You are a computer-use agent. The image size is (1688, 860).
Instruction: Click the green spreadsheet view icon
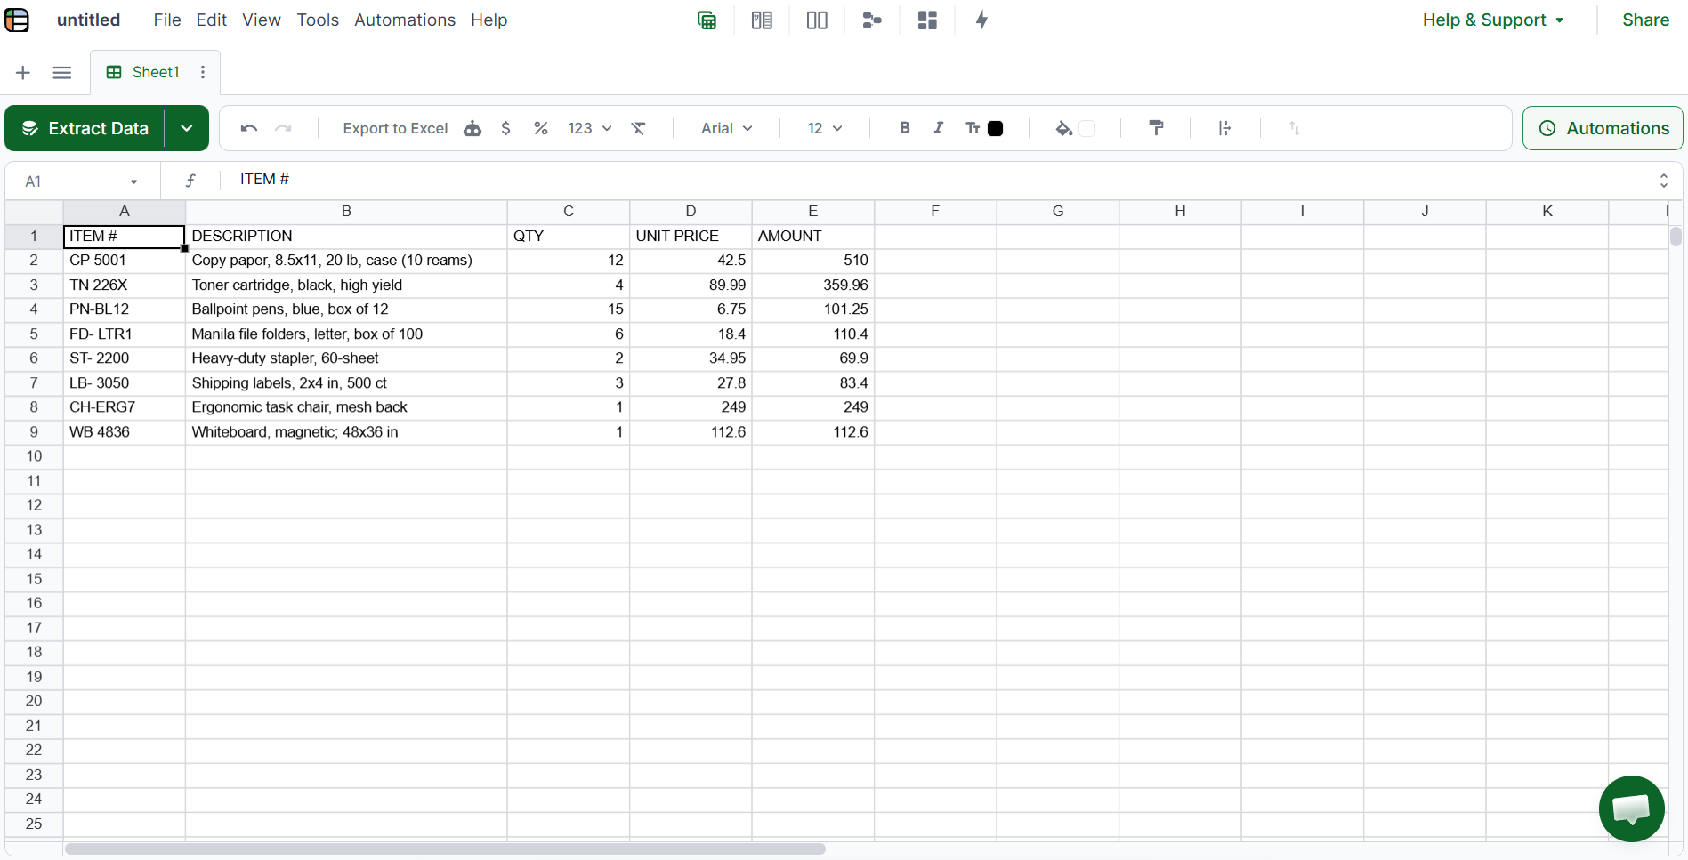coord(707,20)
